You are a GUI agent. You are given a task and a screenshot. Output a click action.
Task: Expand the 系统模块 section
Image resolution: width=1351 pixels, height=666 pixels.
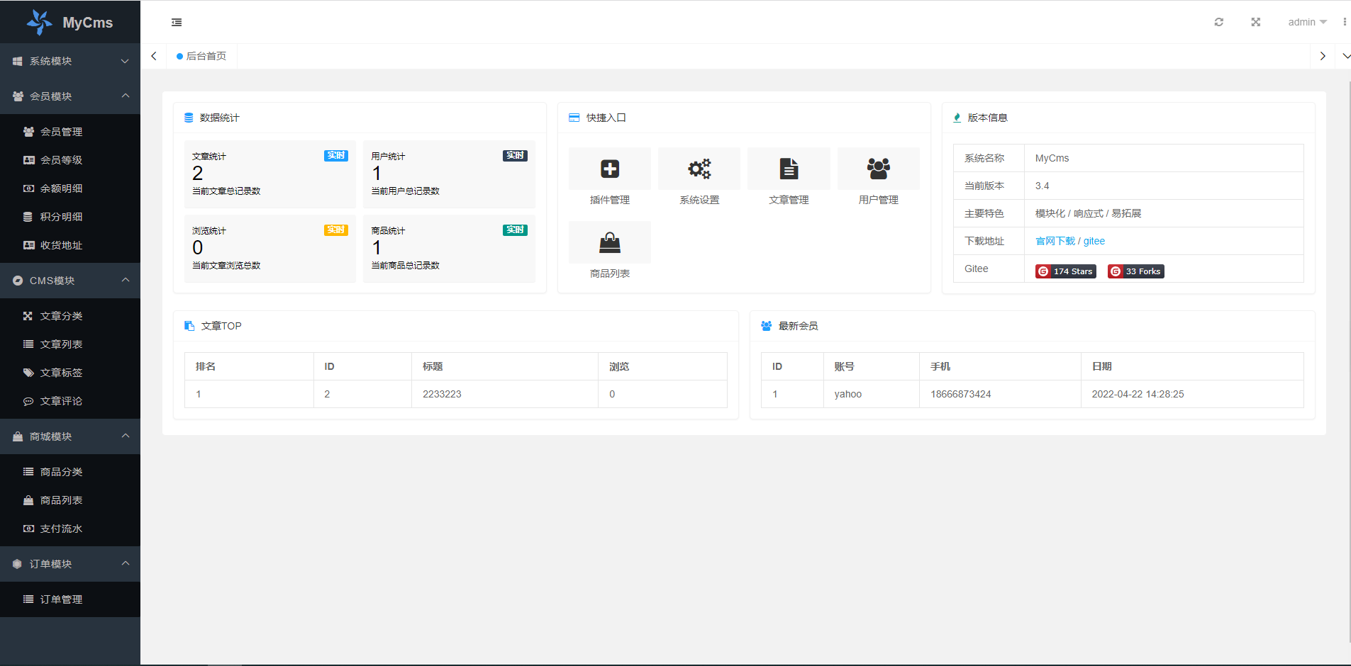point(70,61)
